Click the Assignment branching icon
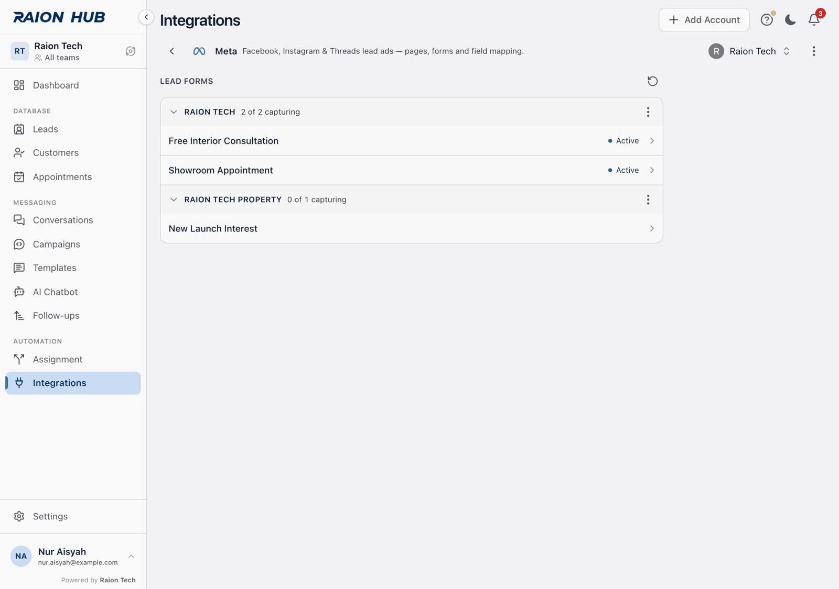Screen dimensions: 839x589 point(19,360)
